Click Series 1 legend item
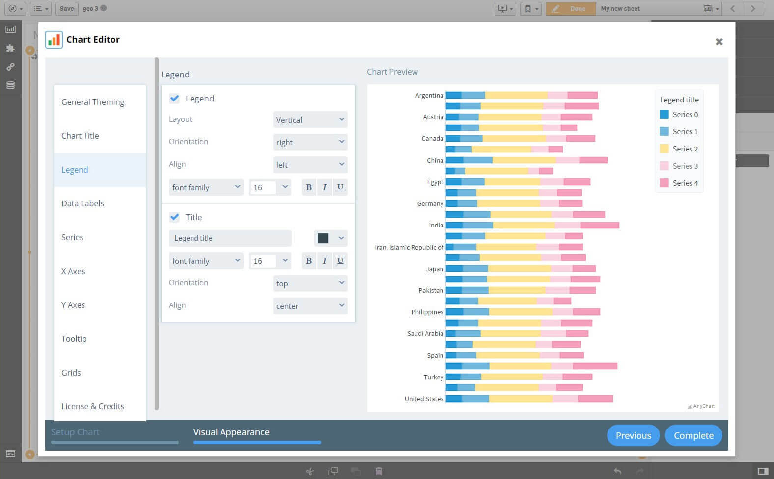 click(x=679, y=131)
